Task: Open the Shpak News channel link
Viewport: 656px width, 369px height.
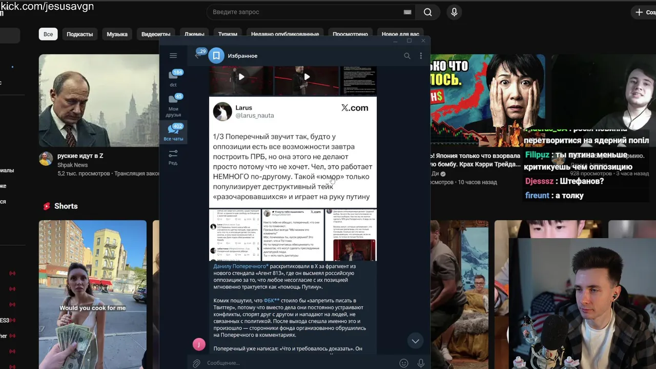Action: pyautogui.click(x=72, y=165)
